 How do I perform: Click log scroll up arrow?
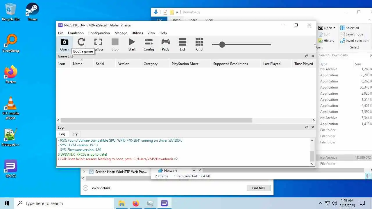pyautogui.click(x=312, y=140)
